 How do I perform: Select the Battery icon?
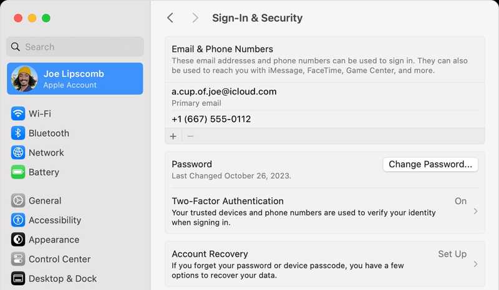[x=18, y=172]
